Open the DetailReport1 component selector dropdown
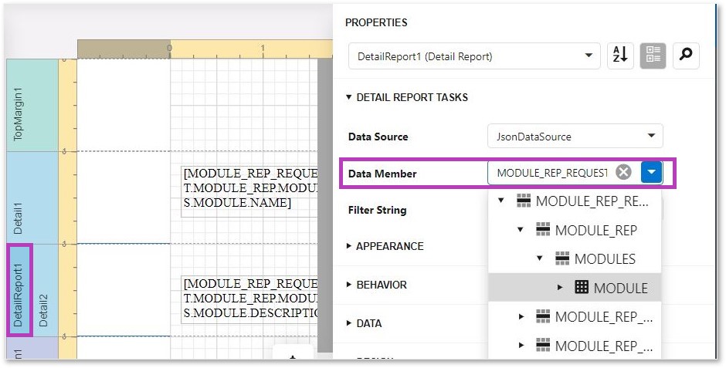The image size is (726, 368). pos(473,56)
